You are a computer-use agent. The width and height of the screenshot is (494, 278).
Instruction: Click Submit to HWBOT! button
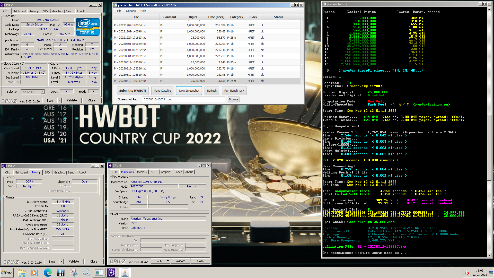(133, 91)
